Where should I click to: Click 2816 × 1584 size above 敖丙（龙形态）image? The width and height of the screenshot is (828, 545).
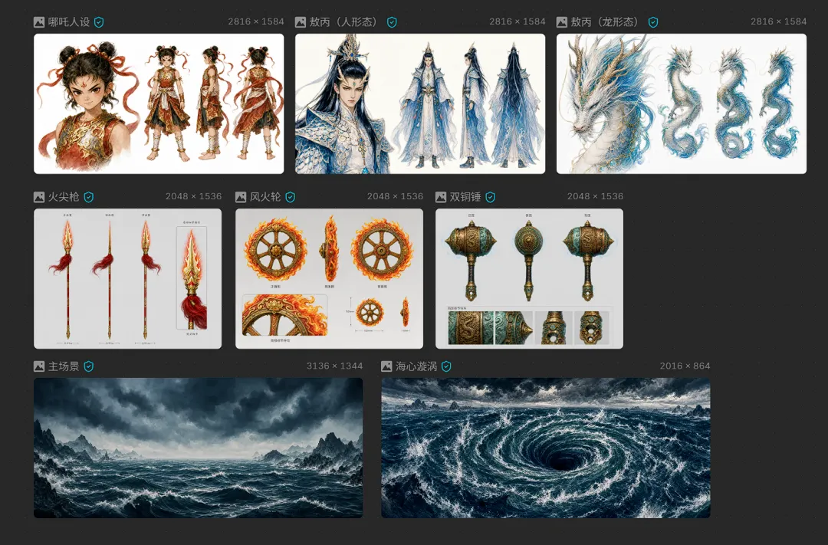tap(779, 21)
